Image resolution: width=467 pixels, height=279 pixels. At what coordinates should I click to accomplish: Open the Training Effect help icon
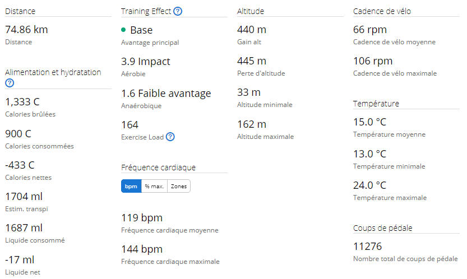click(178, 11)
